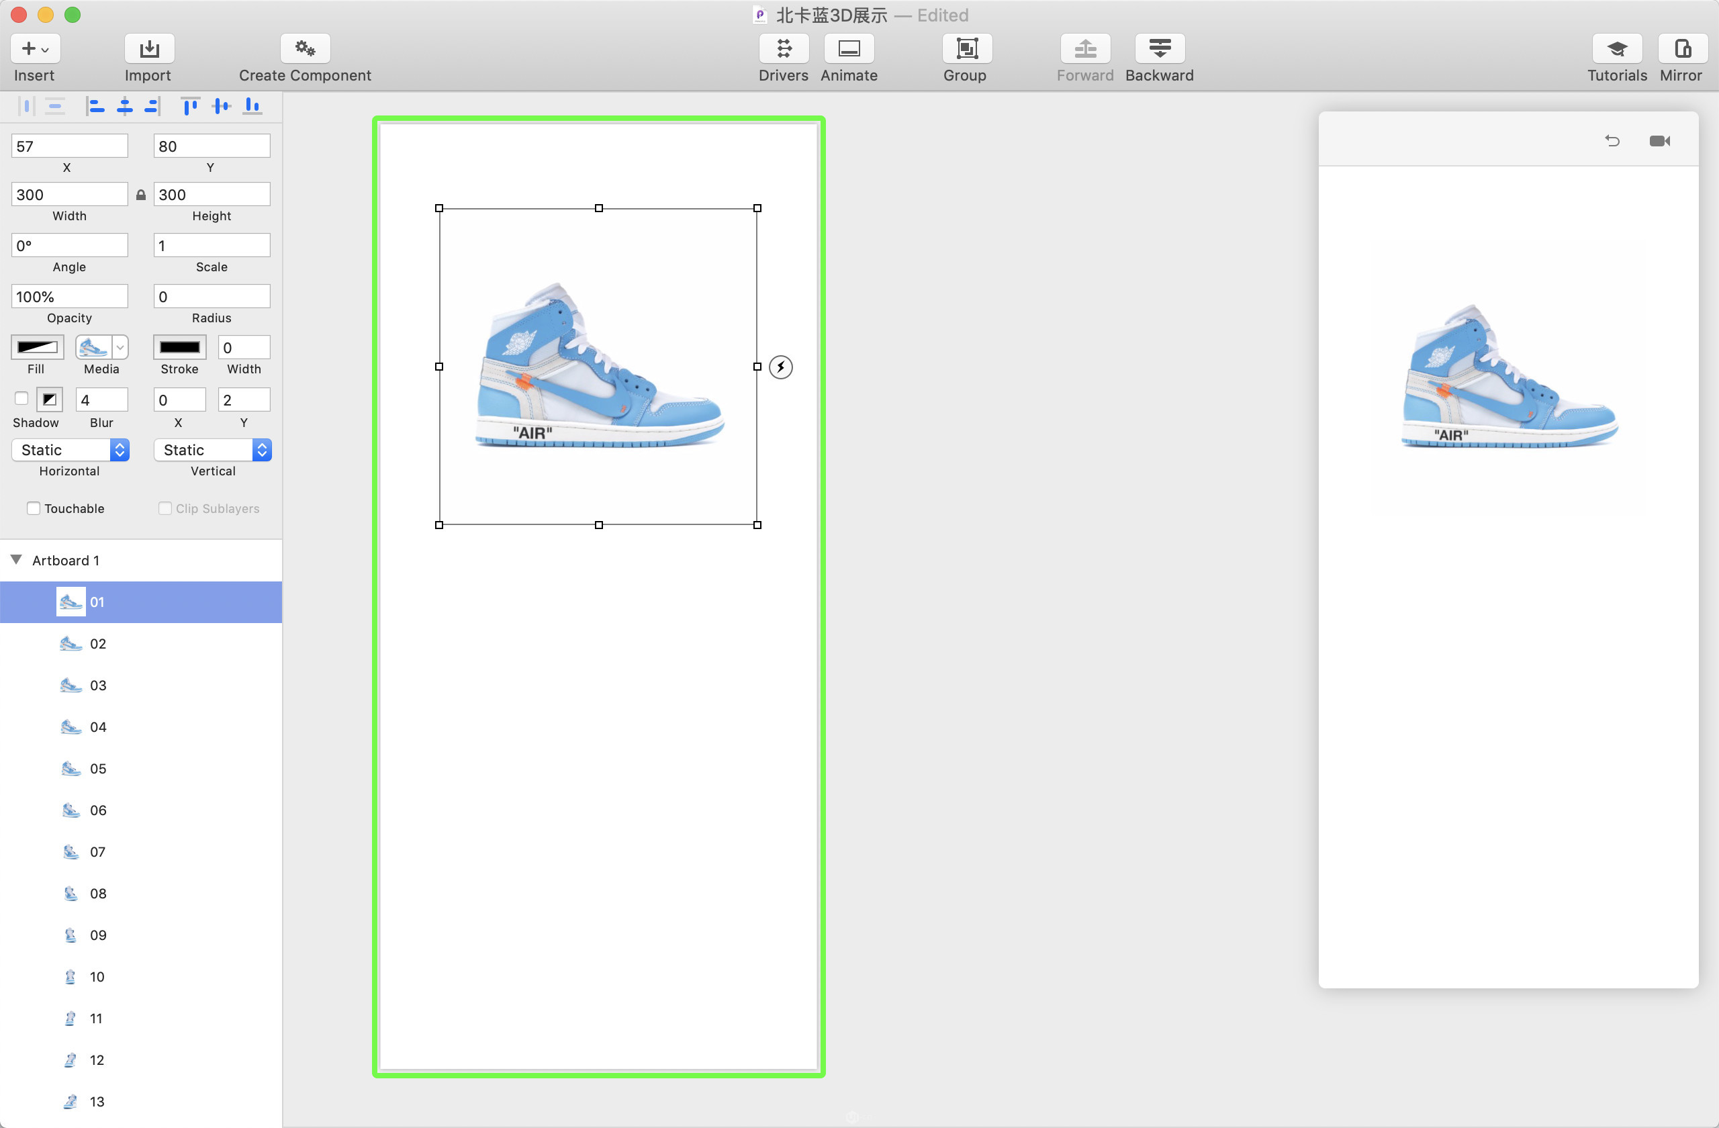This screenshot has height=1128, width=1719.
Task: Click the Create Component gears icon
Action: coord(305,48)
